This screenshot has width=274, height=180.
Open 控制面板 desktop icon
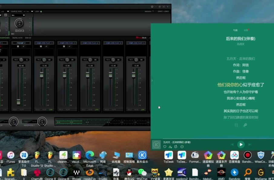pos(129,157)
